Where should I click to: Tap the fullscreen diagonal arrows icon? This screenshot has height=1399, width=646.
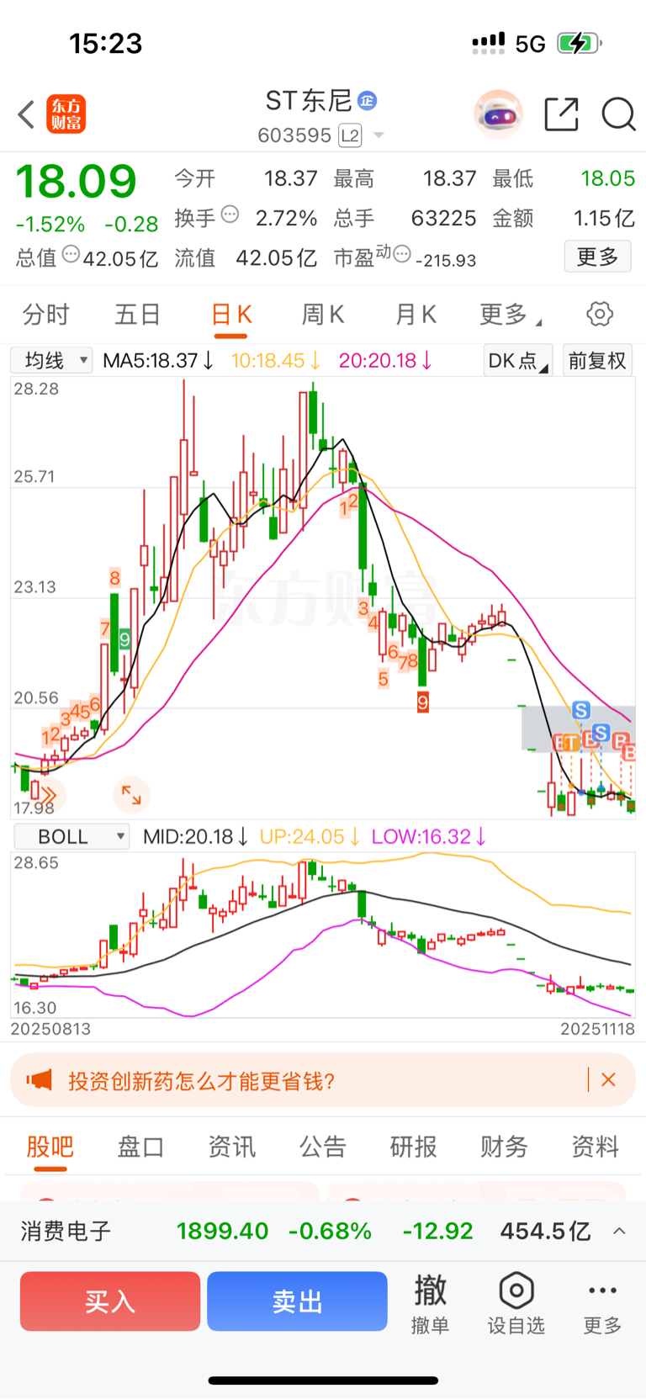coord(131,794)
